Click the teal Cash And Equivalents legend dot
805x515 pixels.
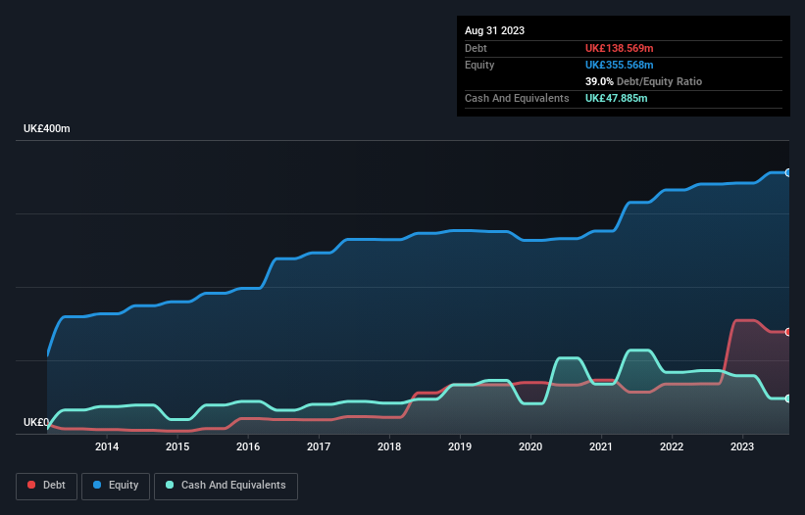click(x=170, y=485)
